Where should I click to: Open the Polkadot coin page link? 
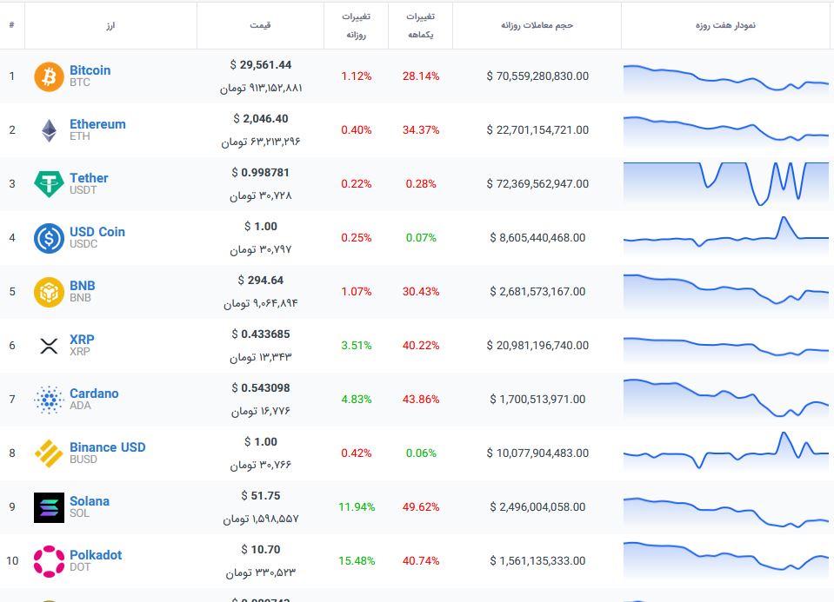96,555
